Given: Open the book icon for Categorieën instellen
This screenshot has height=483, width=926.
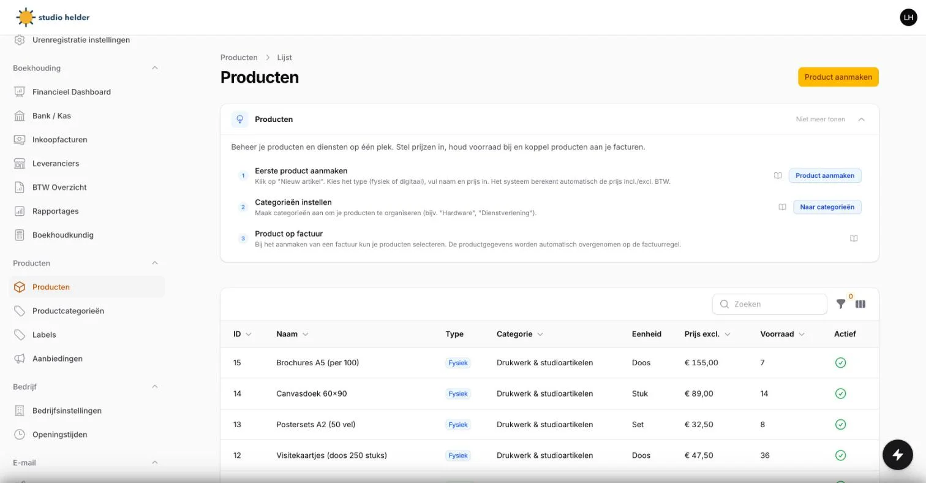Looking at the screenshot, I should click(782, 207).
